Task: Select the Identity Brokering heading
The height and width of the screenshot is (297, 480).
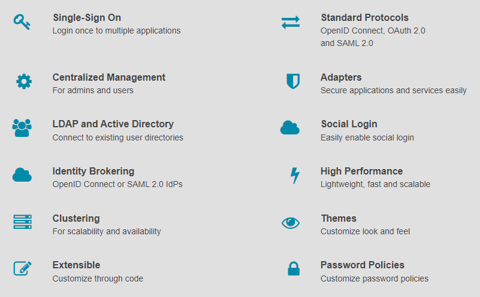Action: (93, 172)
